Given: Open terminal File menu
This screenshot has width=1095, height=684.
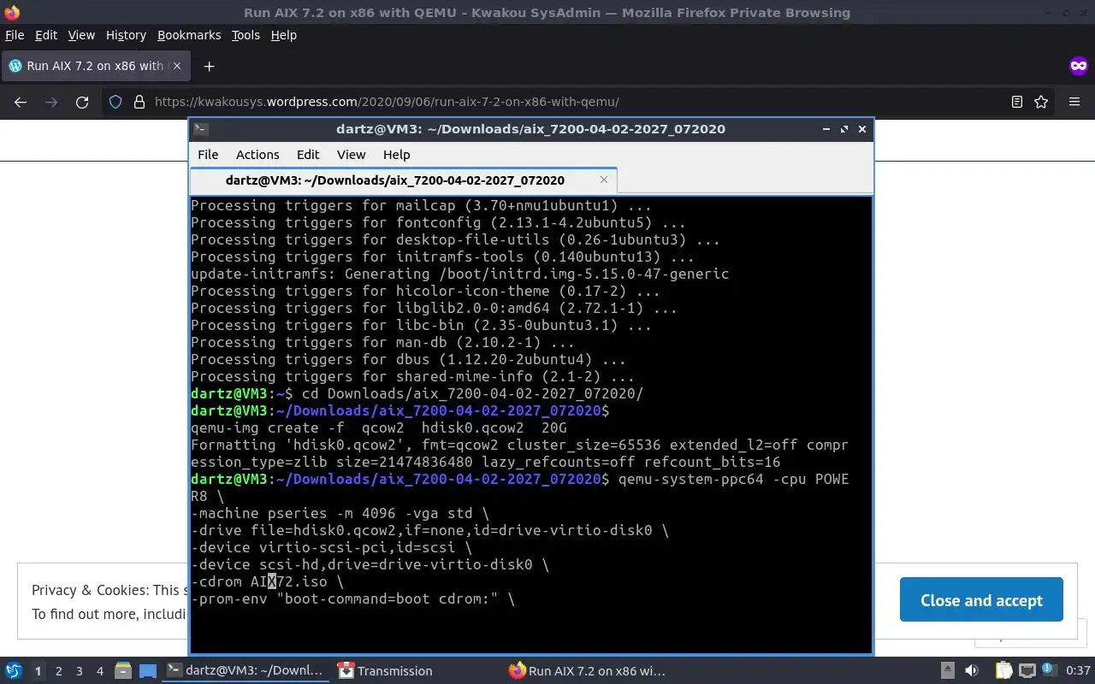Looking at the screenshot, I should (x=208, y=155).
